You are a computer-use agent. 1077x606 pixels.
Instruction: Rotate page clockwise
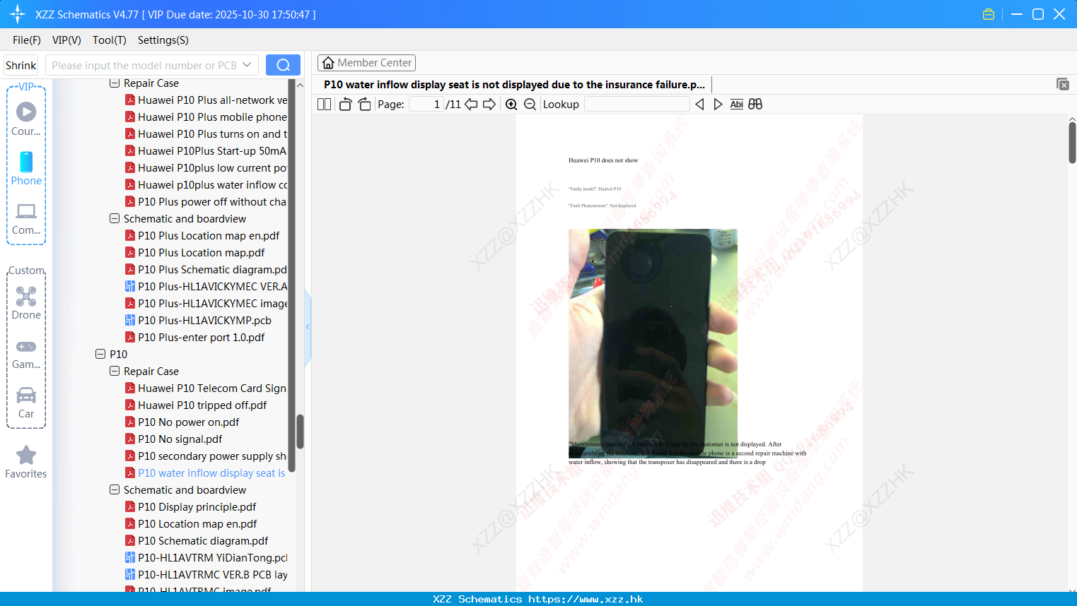(364, 105)
